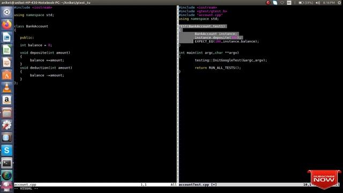Viewport: 343px width, 193px height.
Task: Click 'int balance = 0;' line
Action: pyautogui.click(x=36, y=45)
